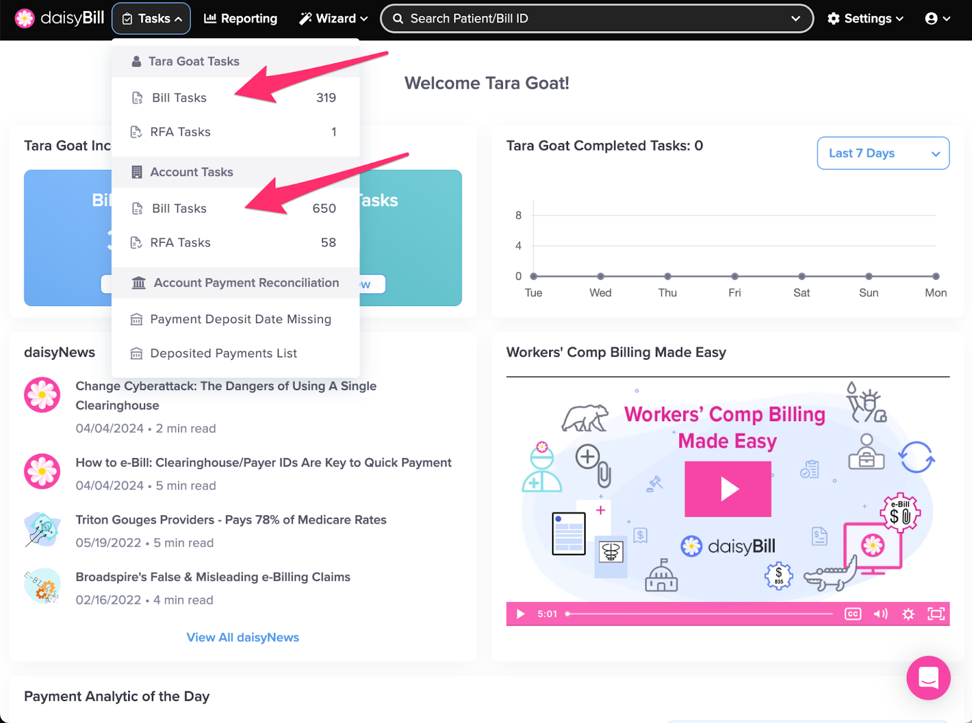This screenshot has width=972, height=723.
Task: Click the Reporting bar chart icon
Action: click(210, 19)
